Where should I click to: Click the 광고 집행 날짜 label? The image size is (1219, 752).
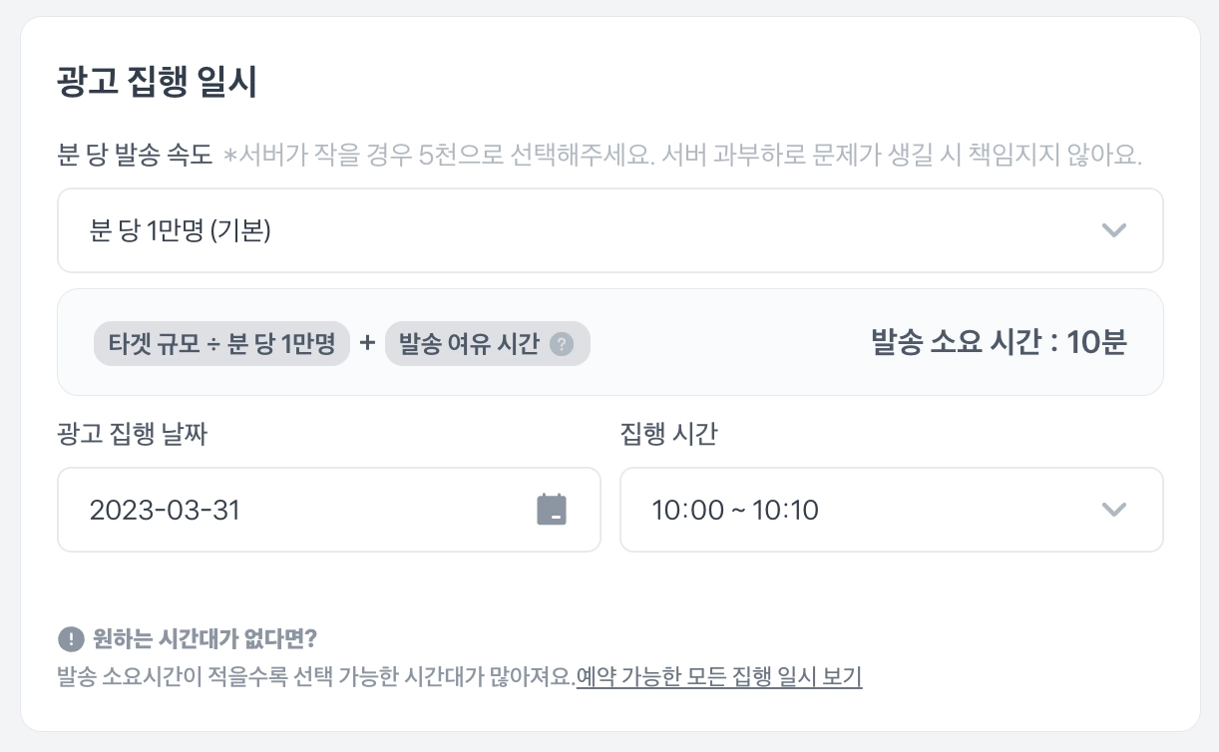tap(133, 434)
